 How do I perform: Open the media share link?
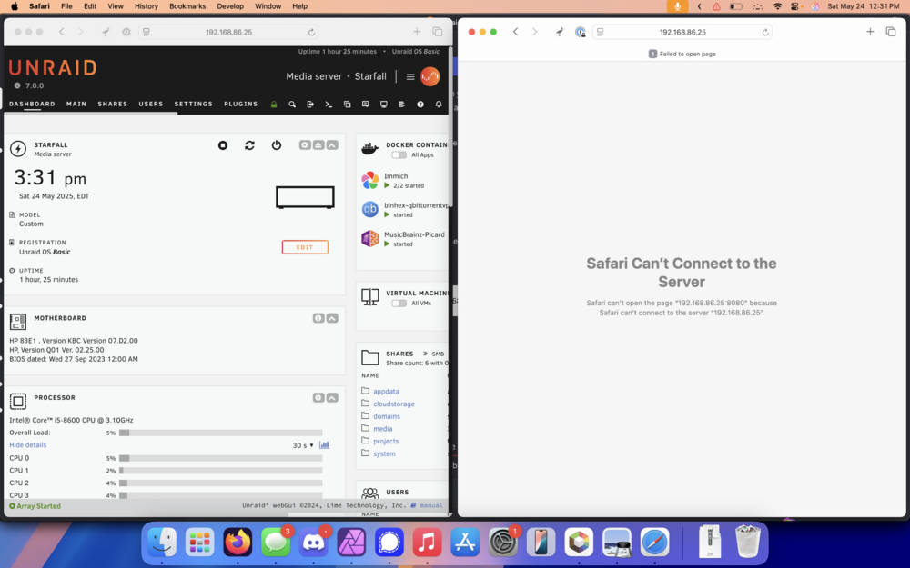(383, 429)
